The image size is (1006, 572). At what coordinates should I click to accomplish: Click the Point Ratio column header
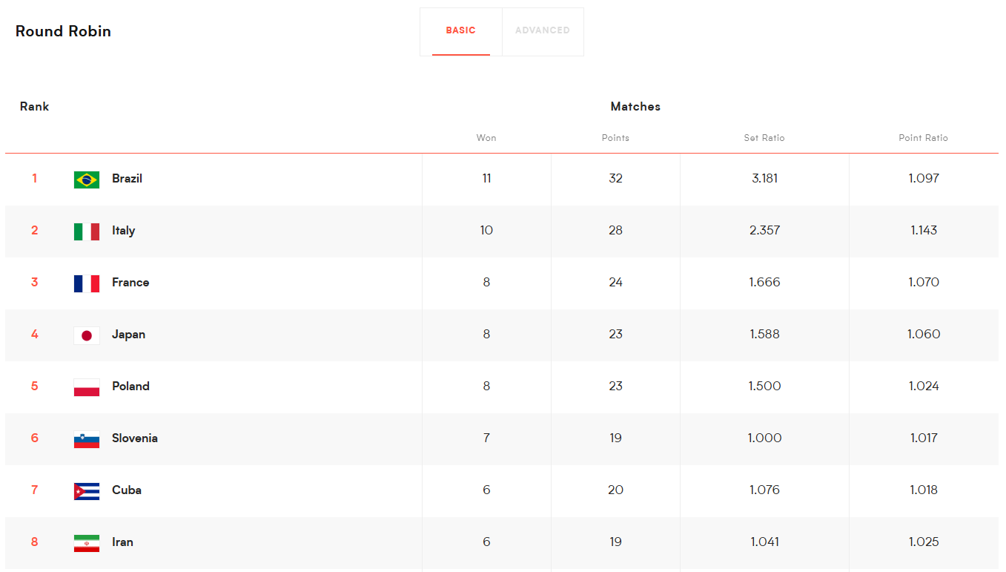coord(923,138)
